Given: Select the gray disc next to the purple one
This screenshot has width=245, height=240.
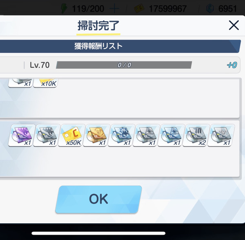Looking at the screenshot, I should coord(47,135).
